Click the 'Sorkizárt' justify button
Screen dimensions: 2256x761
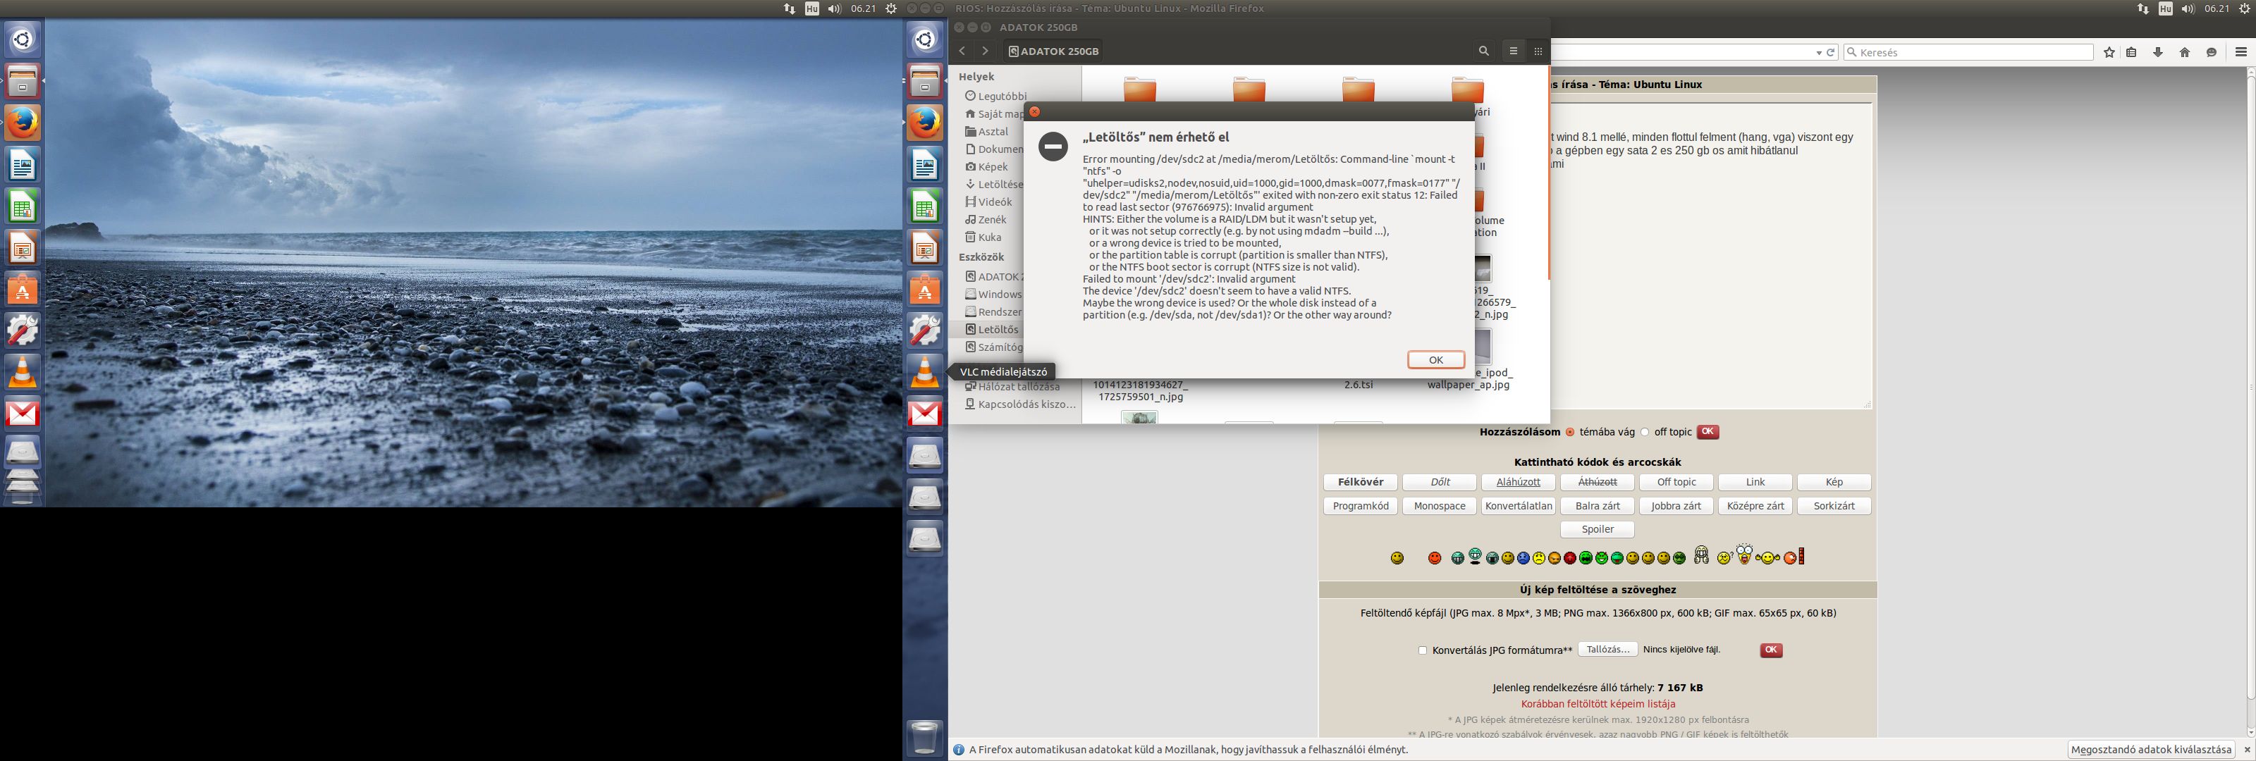point(1834,506)
